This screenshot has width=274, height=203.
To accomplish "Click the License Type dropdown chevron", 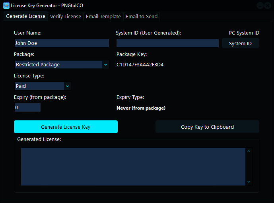I will [x=68, y=86].
